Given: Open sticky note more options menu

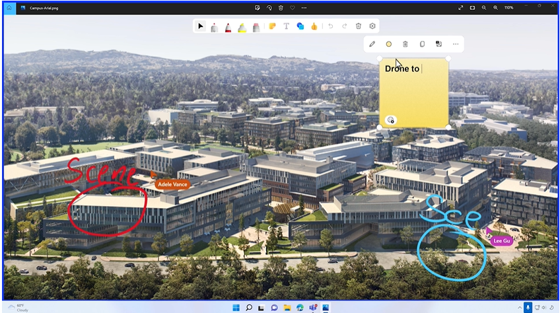Looking at the screenshot, I should pyautogui.click(x=455, y=44).
